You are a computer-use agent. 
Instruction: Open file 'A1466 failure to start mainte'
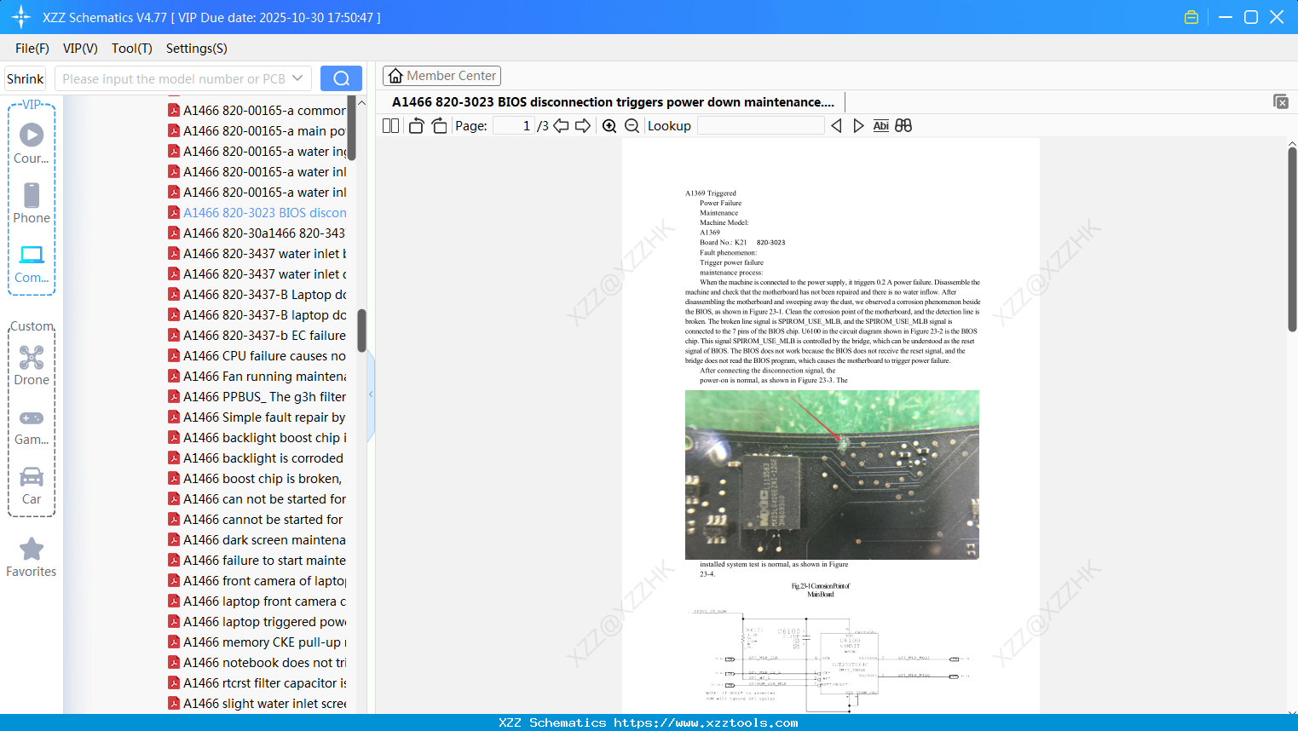click(257, 561)
